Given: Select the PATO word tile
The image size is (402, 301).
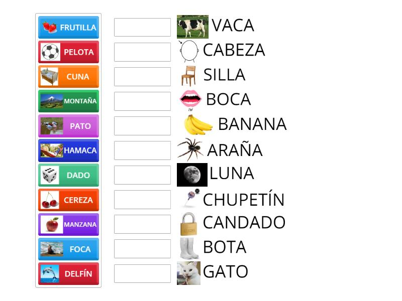Looking at the screenshot, I should 68,126.
